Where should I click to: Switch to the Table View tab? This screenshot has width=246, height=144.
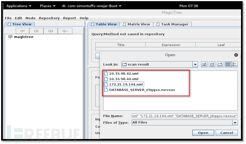[x=104, y=24]
